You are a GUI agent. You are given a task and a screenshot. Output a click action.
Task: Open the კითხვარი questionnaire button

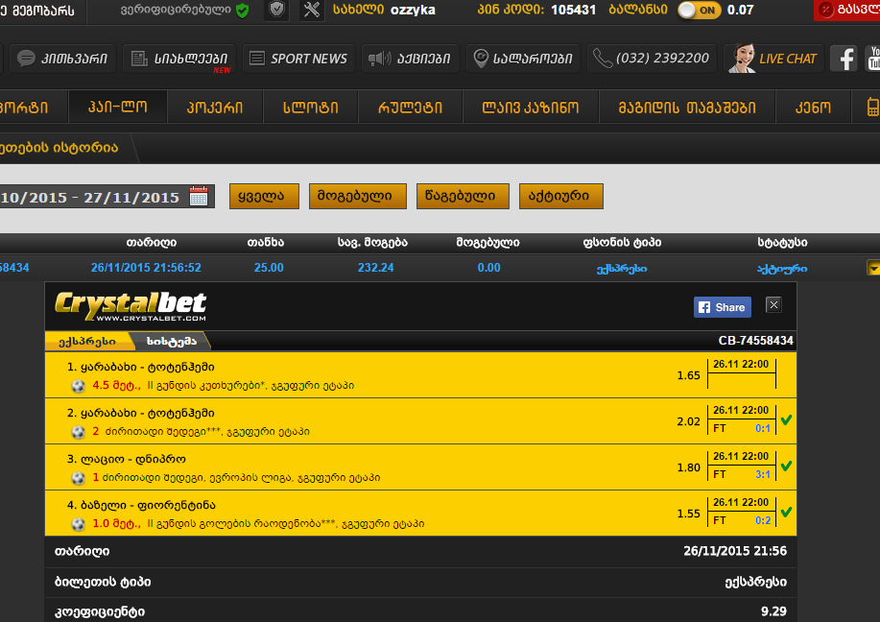click(62, 59)
